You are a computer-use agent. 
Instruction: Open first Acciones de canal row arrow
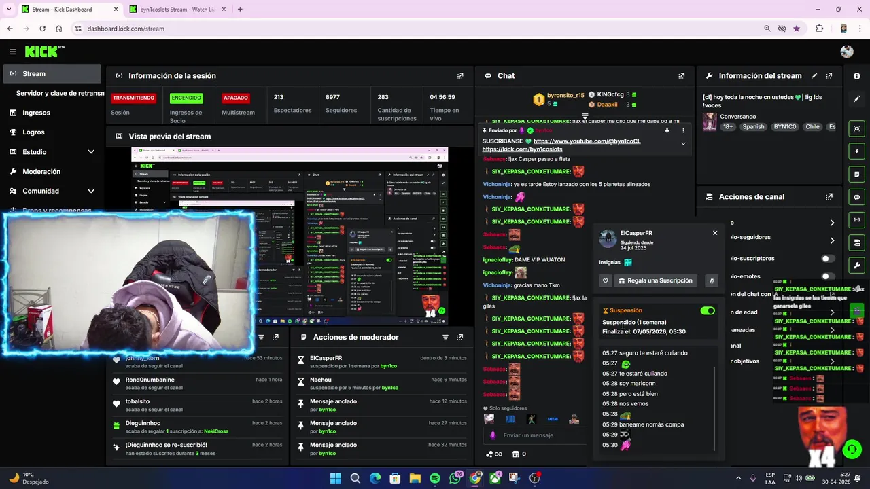(832, 223)
